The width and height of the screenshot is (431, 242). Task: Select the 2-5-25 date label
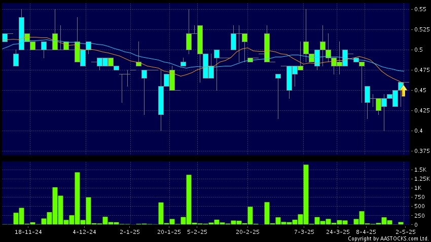coord(406,232)
